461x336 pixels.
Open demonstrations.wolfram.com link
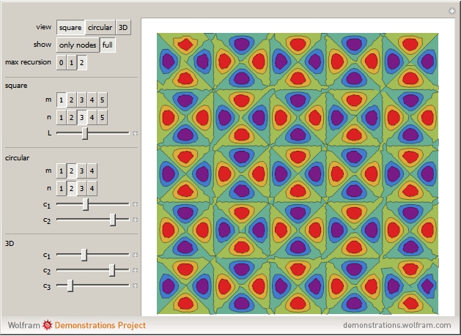click(x=397, y=326)
